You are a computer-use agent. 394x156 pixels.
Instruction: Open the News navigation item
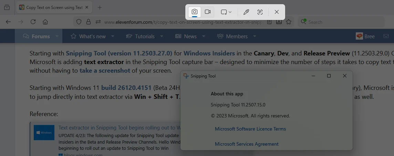[x=186, y=36]
